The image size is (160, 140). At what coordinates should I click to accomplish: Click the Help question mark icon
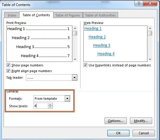(139, 3)
